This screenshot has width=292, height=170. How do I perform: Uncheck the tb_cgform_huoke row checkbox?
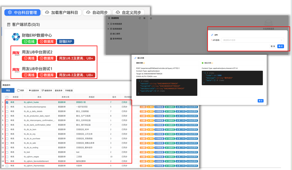point(7,102)
